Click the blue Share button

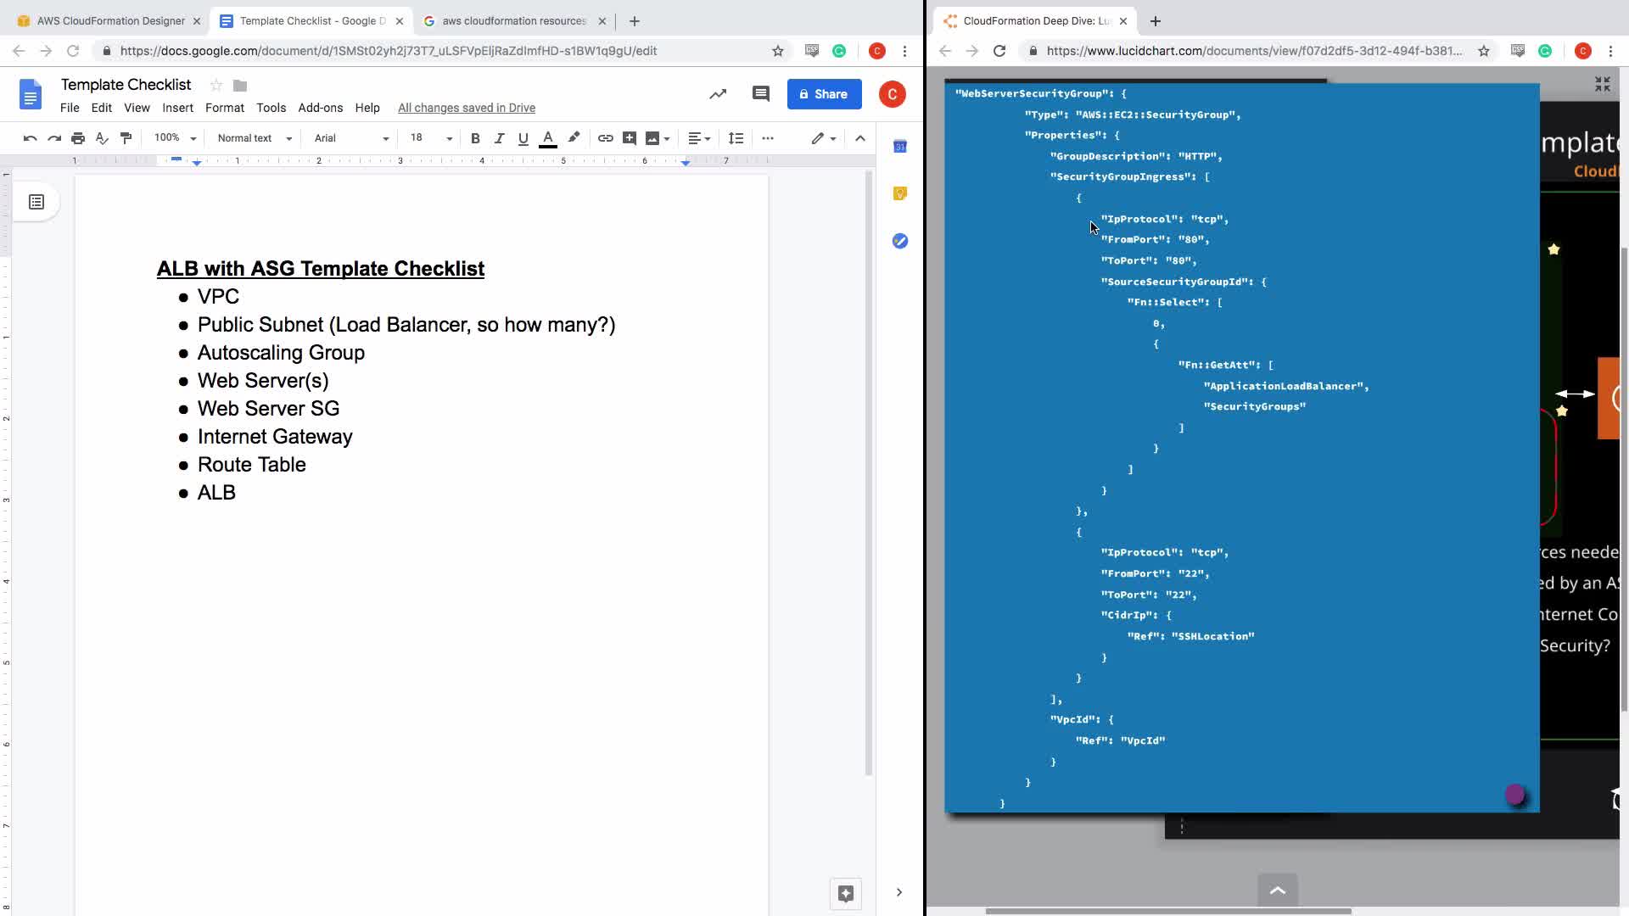824,94
